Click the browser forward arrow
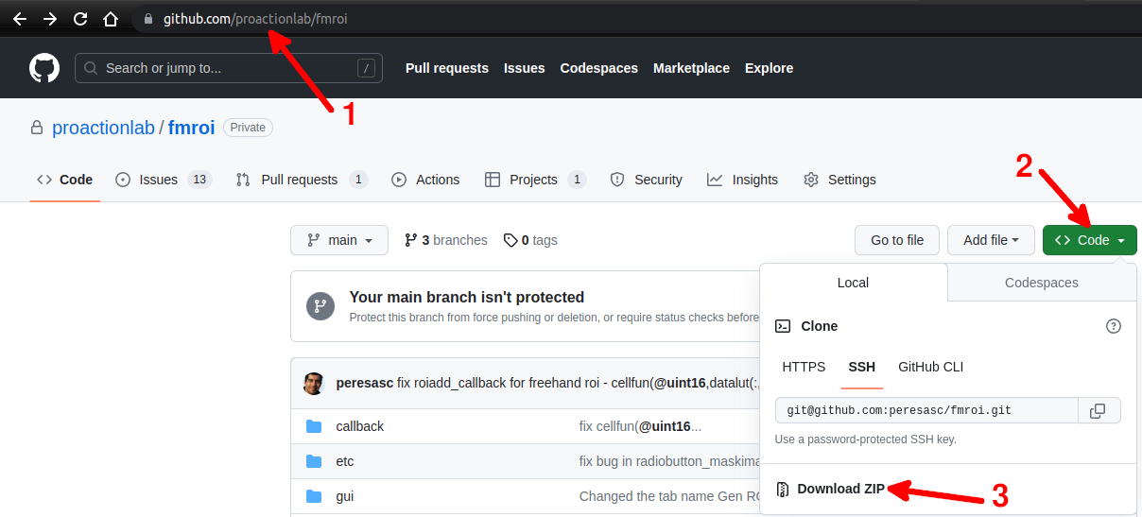1142x517 pixels. (50, 19)
